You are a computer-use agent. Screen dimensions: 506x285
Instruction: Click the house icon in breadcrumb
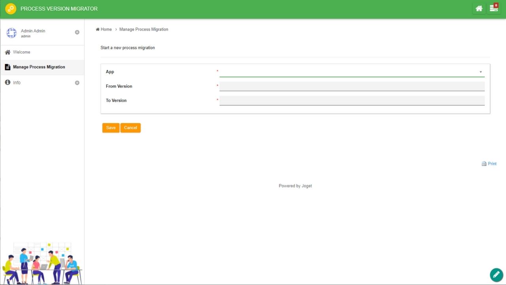coord(98,29)
